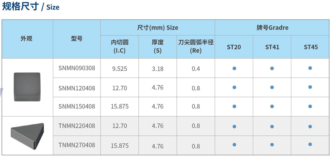The image size is (331, 157).
Task: Click model number SNMN090308
Action: [77, 68]
